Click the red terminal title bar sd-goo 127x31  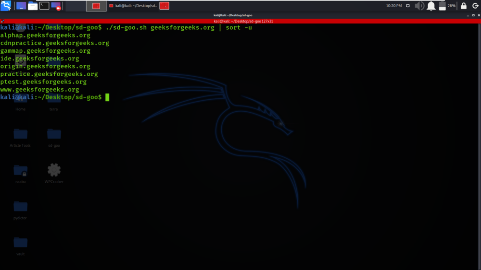click(x=243, y=21)
